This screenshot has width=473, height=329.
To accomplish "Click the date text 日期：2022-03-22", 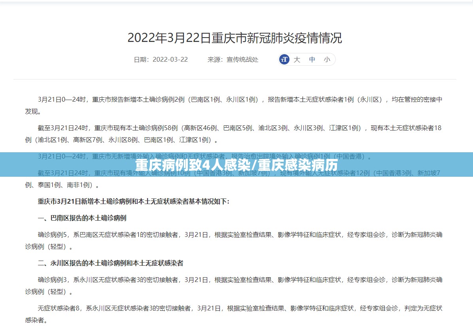I will coord(161,59).
